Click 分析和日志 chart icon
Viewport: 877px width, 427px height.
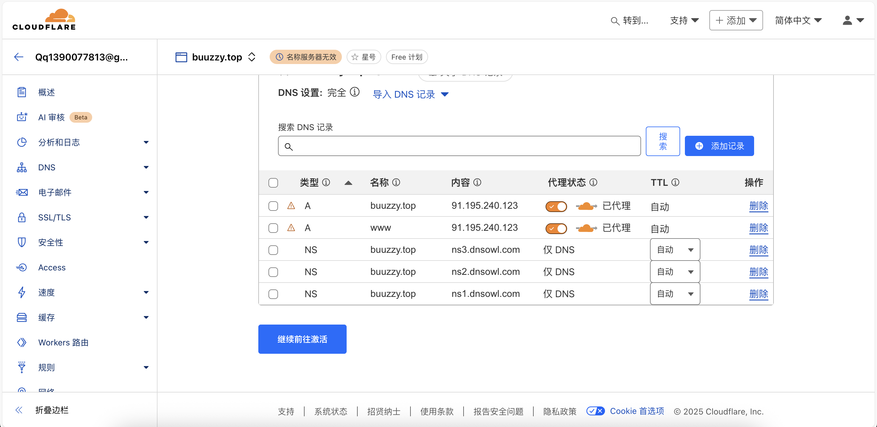coord(22,142)
